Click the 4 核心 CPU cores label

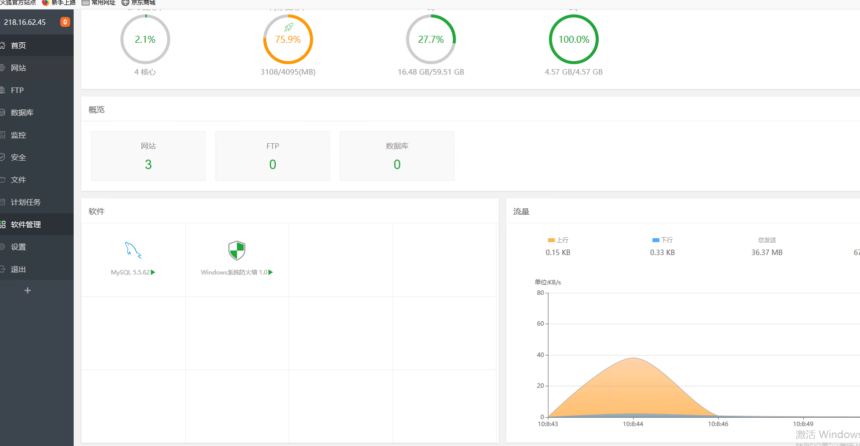click(145, 72)
